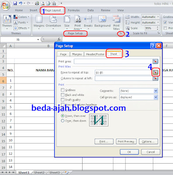Select column A header

10,46
